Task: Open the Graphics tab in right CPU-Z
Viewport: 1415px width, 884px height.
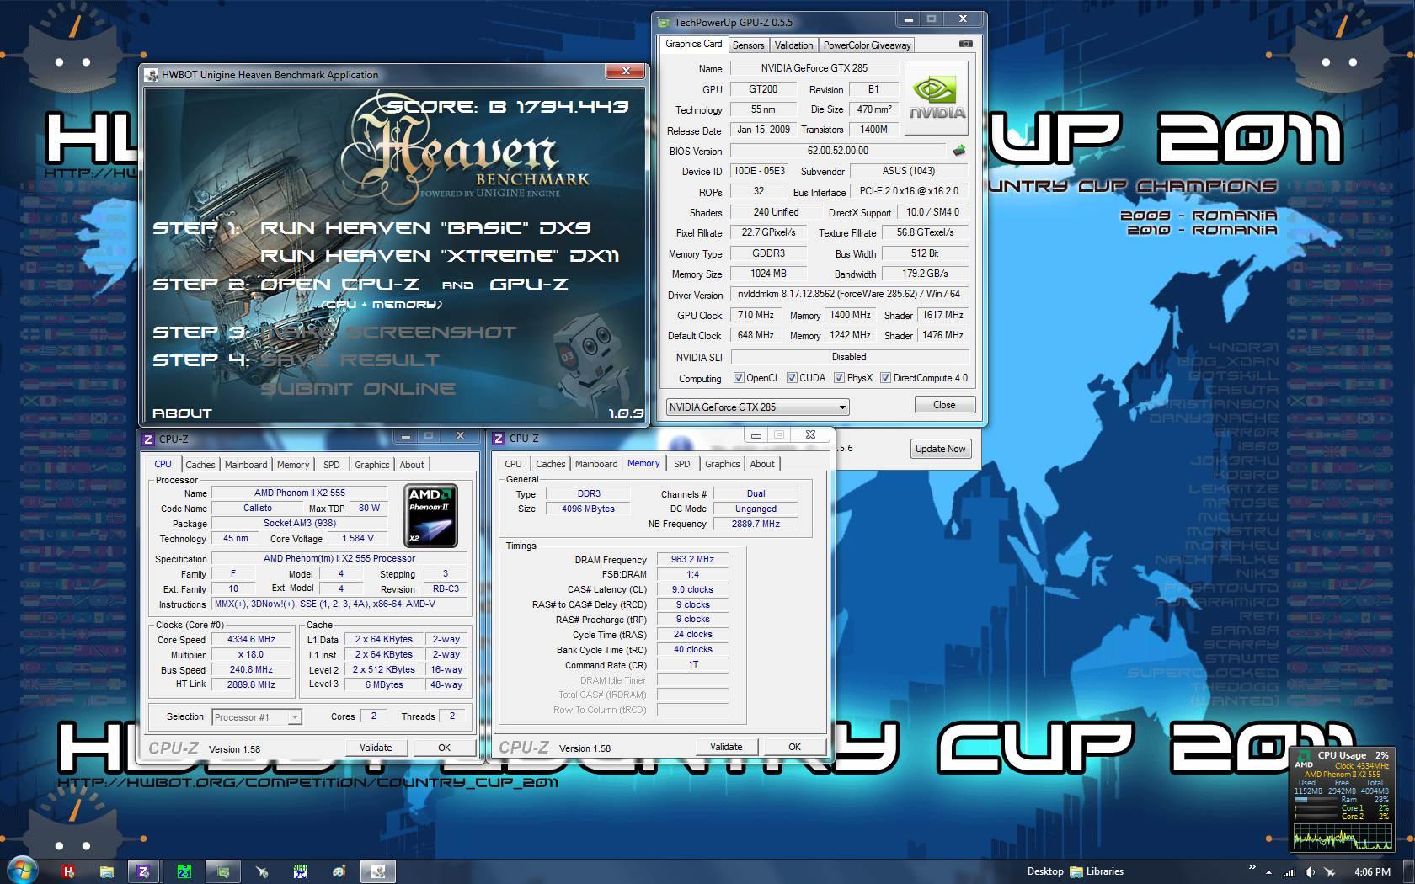Action: pyautogui.click(x=723, y=464)
